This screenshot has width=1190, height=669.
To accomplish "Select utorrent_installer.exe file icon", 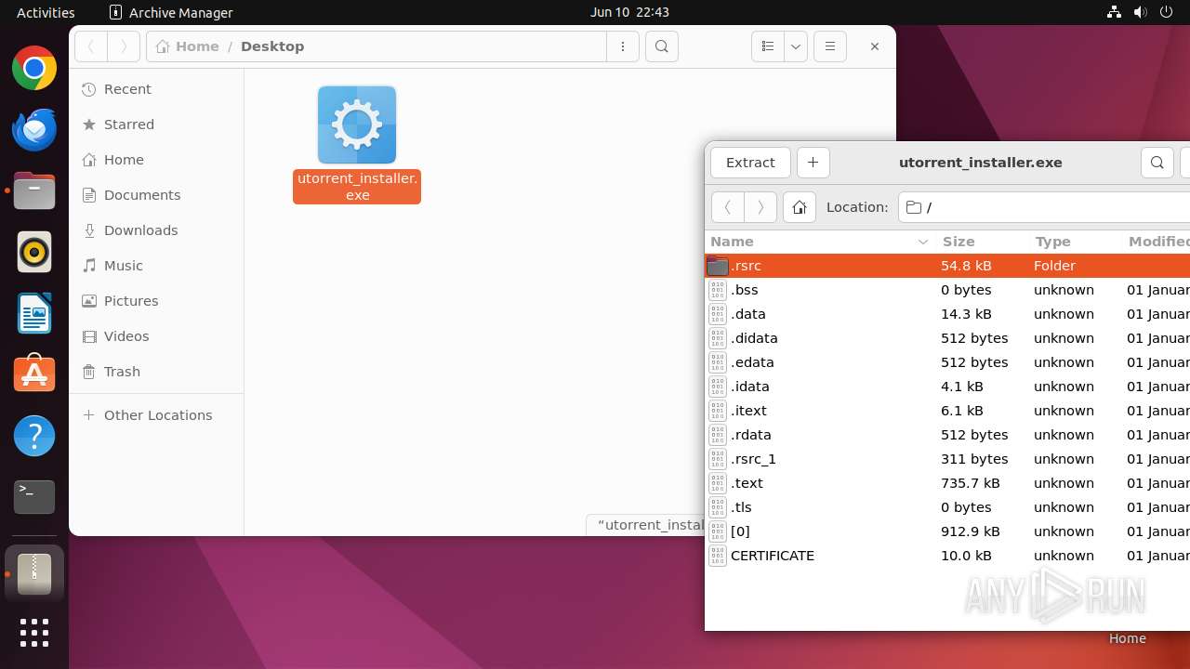I will click(357, 125).
